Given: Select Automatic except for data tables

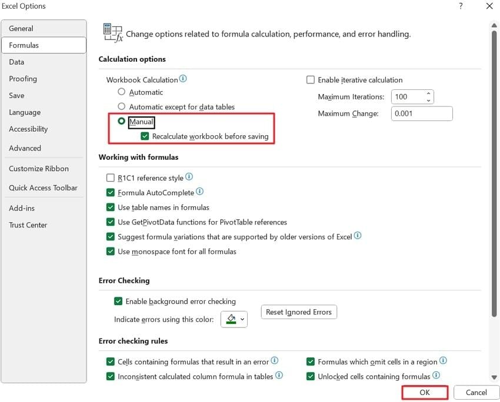Looking at the screenshot, I should click(122, 106).
